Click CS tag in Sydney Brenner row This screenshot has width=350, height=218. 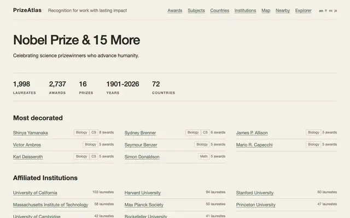coord(206,132)
